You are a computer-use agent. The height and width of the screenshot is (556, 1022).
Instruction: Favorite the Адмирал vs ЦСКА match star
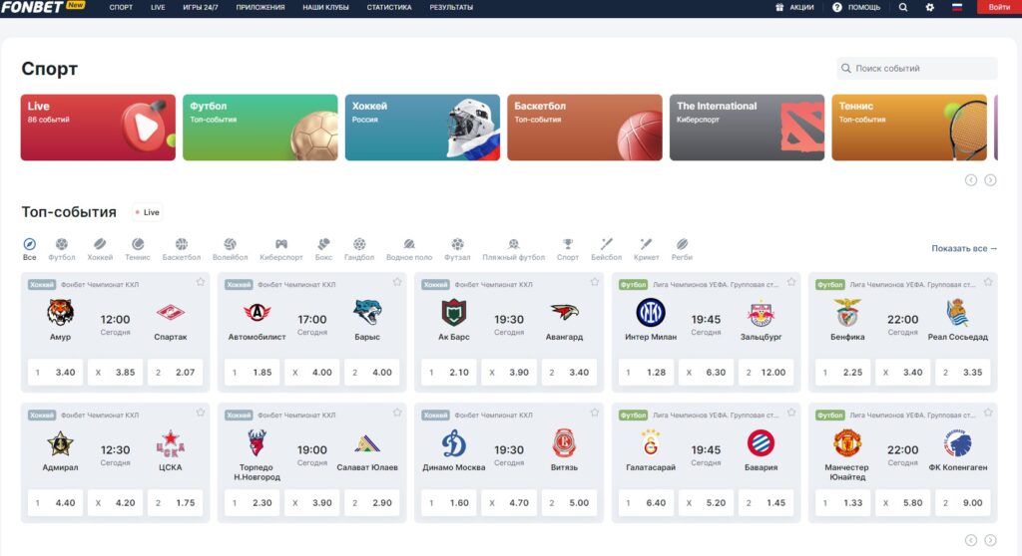pos(200,413)
